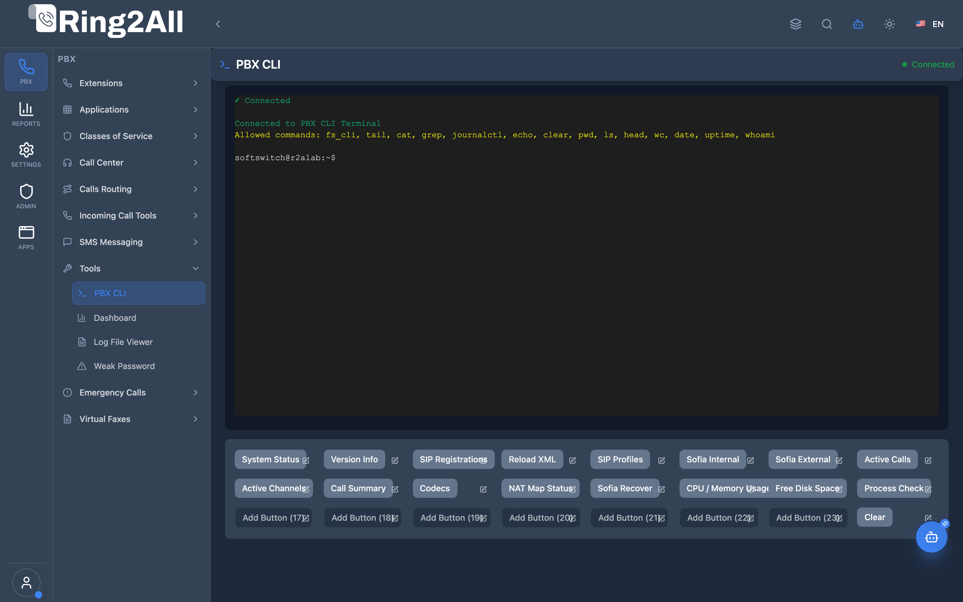Focus the terminal prompt softswitch@r2alab
Screen dimensions: 963x602
tap(285, 158)
